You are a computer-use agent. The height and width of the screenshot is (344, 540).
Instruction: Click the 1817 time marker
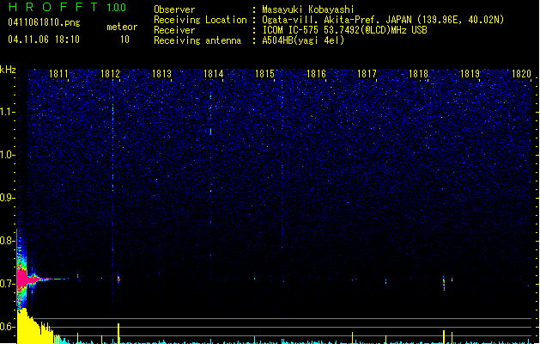tap(367, 74)
